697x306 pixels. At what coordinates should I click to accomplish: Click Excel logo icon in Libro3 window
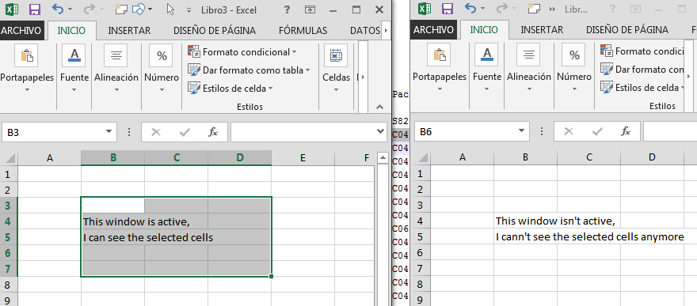click(13, 9)
